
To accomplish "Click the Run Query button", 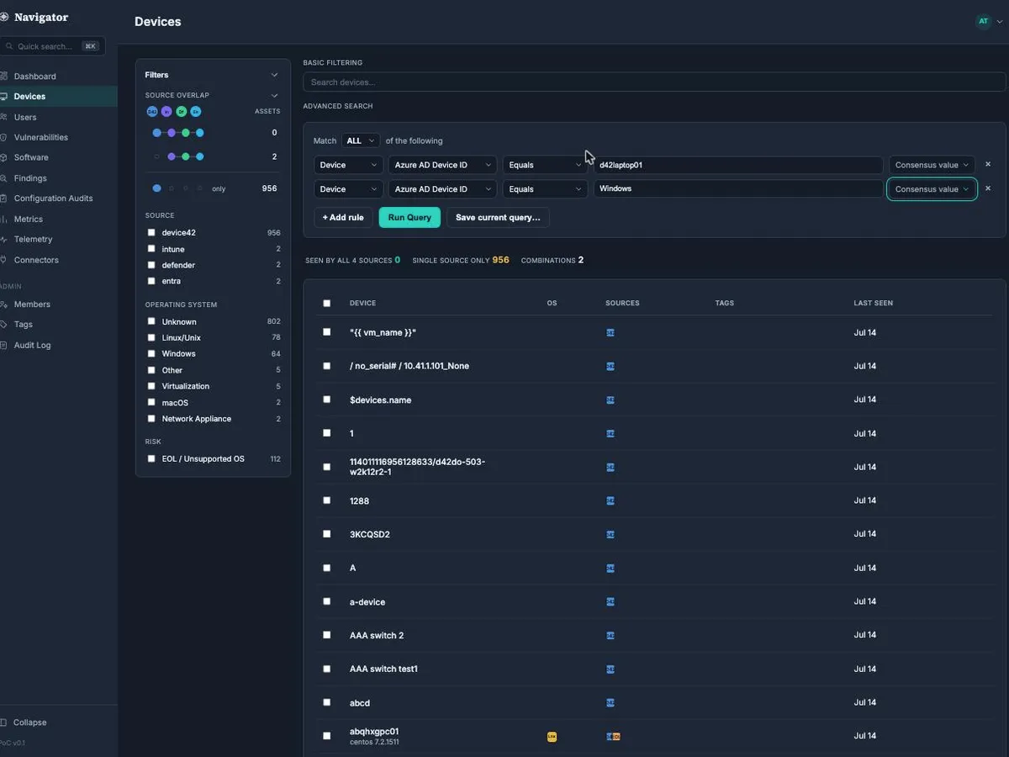I will click(x=409, y=217).
